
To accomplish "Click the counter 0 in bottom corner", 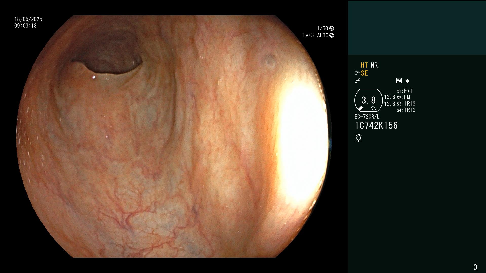I will (x=475, y=267).
